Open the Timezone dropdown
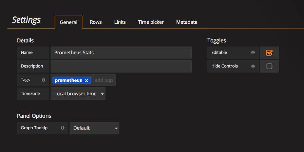This screenshot has height=152, width=304. click(78, 94)
